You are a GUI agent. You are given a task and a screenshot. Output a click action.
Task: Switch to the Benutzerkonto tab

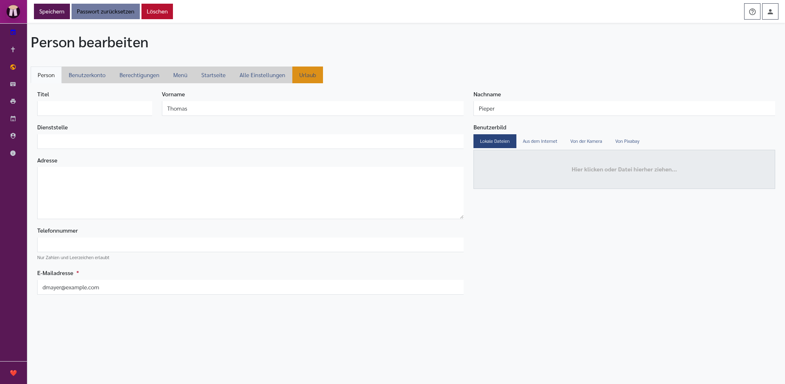pyautogui.click(x=87, y=75)
